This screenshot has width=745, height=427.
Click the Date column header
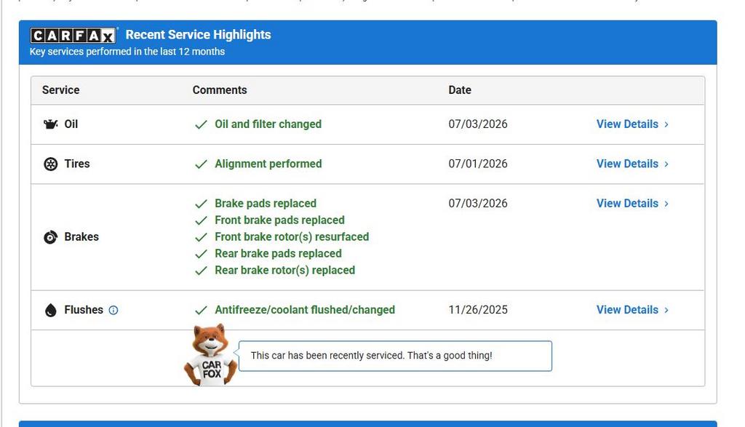460,90
